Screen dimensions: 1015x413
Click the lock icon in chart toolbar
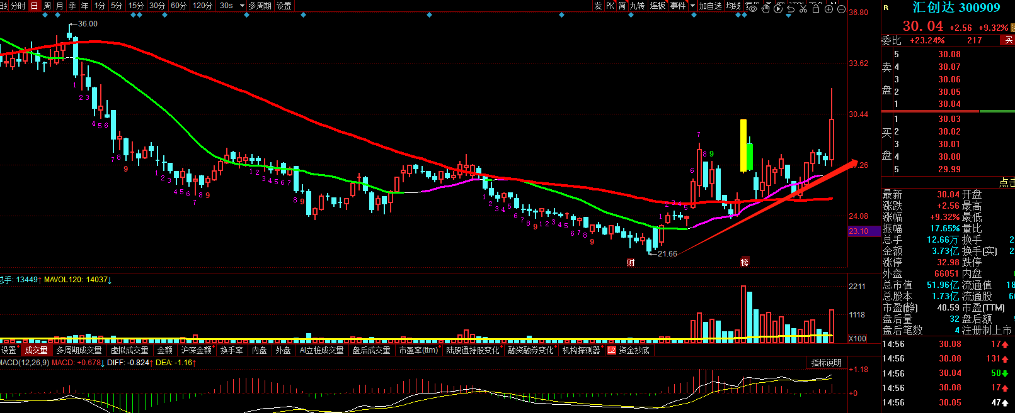816,8
